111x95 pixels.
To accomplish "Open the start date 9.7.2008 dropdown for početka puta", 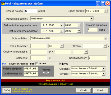I will [x=61, y=25].
